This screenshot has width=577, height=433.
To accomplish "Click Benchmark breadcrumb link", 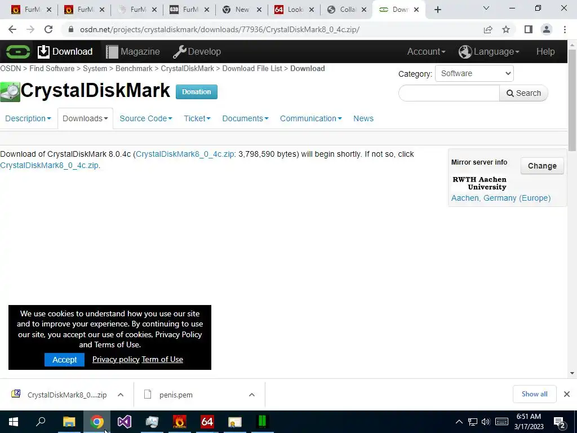I will [x=134, y=68].
